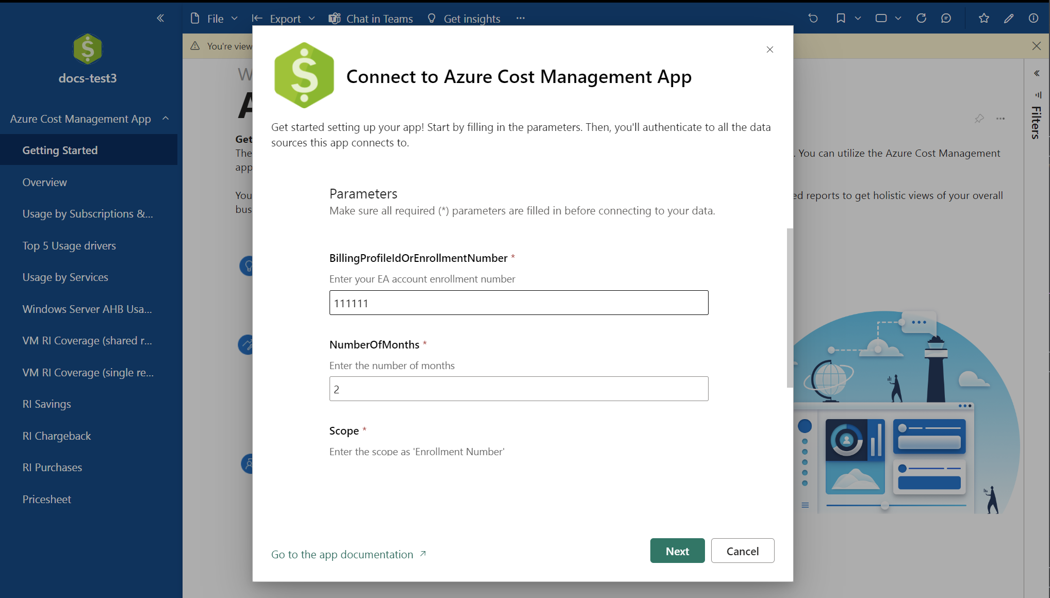Click the NumberOfMonths input field

pyautogui.click(x=518, y=389)
